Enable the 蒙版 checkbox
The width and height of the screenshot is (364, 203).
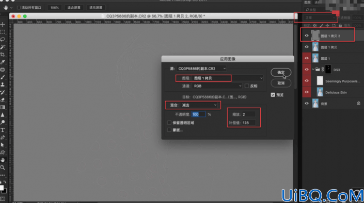click(169, 130)
